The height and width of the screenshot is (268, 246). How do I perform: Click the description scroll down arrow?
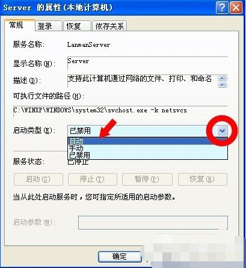click(223, 84)
